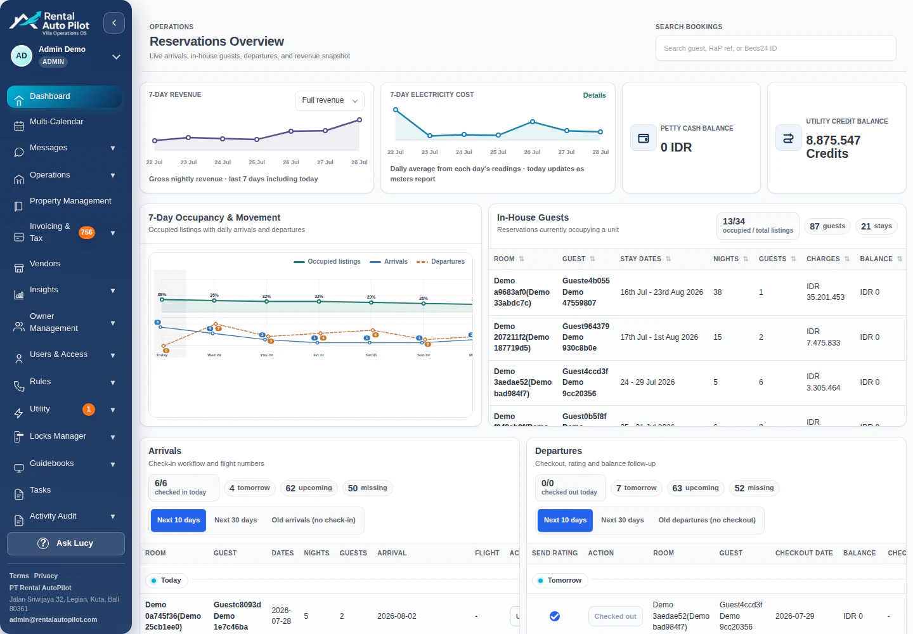Open the Property Management book icon
The width and height of the screenshot is (913, 634).
[x=19, y=205]
